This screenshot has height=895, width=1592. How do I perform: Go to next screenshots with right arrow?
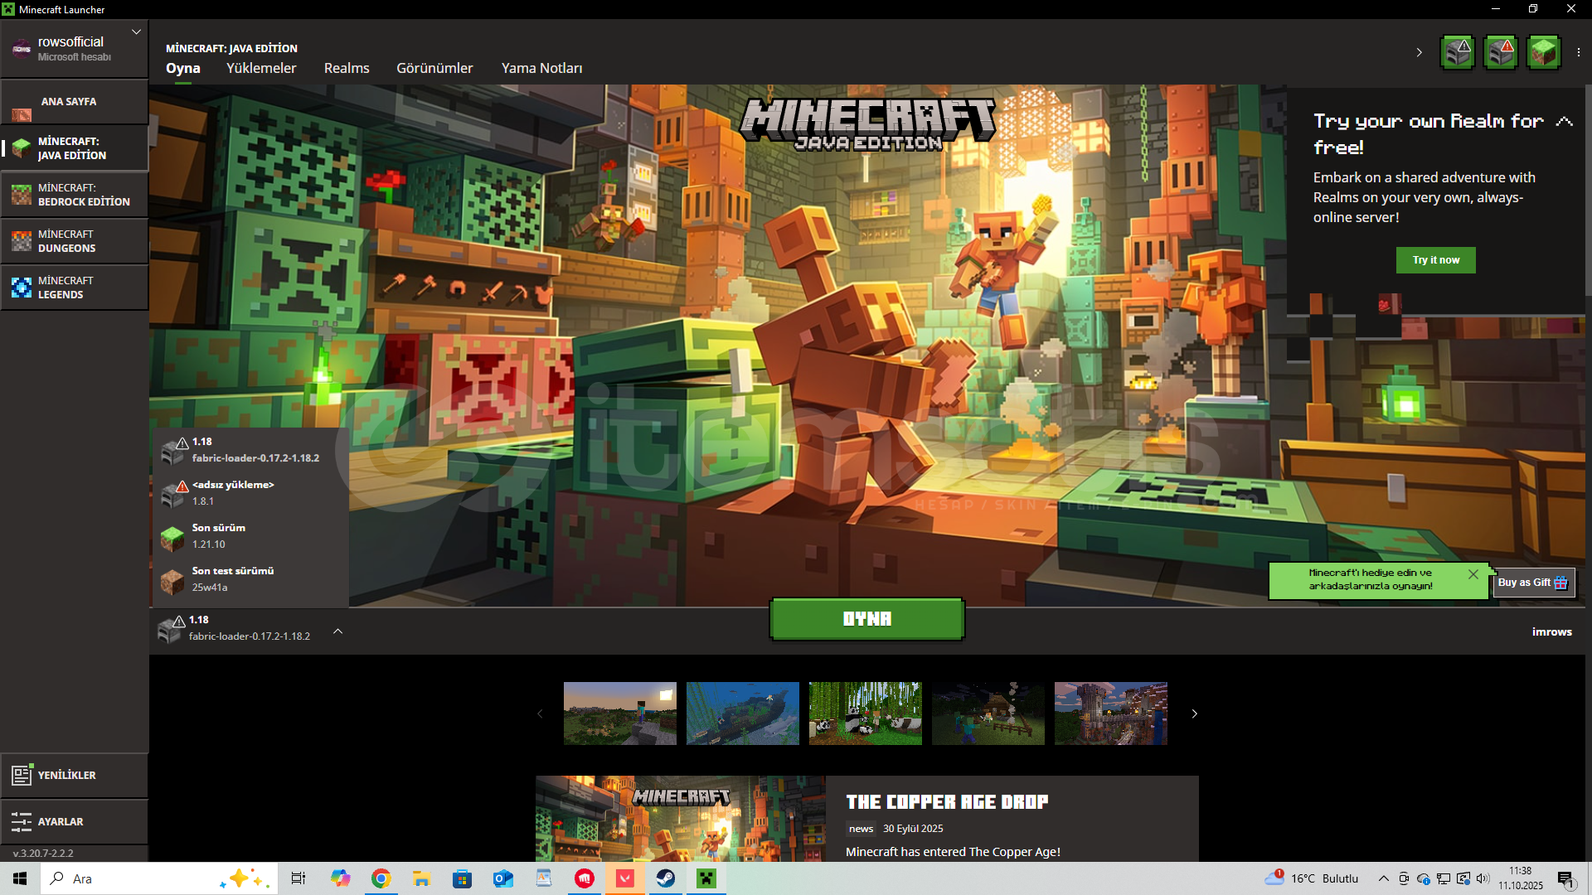coord(1194,714)
